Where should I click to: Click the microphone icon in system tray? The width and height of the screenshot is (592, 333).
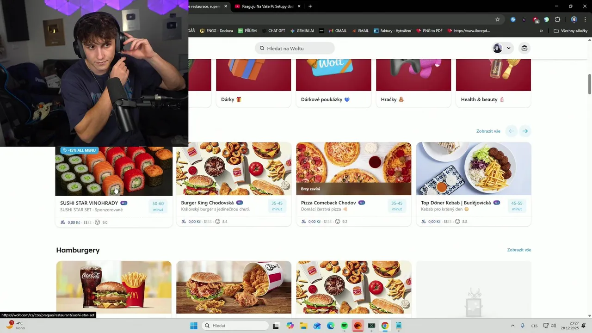coord(523,326)
